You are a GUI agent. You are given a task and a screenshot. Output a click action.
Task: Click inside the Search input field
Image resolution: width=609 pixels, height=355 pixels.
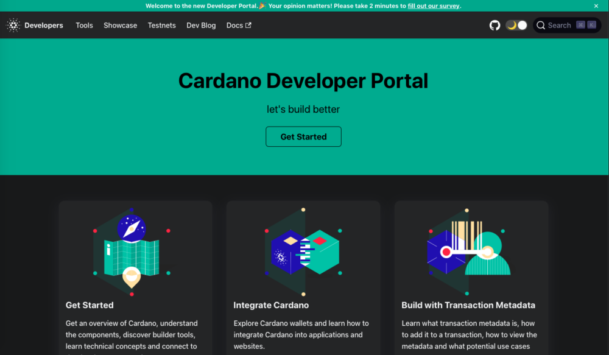(560, 25)
